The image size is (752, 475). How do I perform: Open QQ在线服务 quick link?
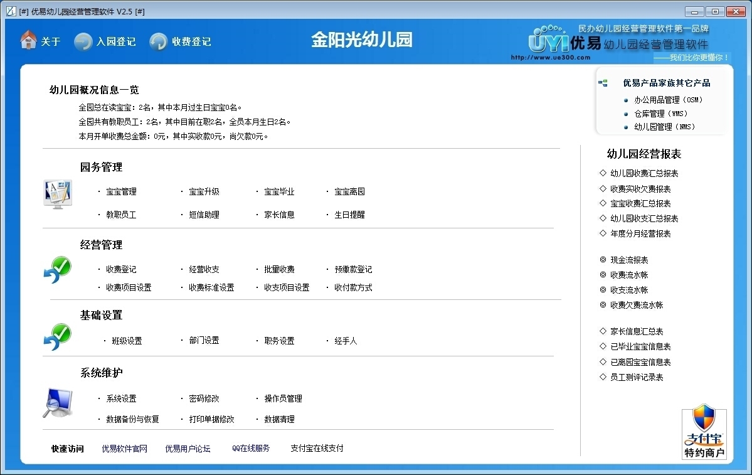(x=251, y=448)
